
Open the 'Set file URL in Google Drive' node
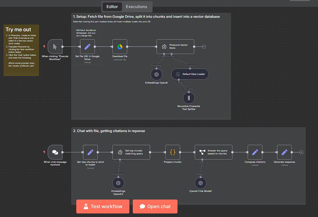point(88,47)
